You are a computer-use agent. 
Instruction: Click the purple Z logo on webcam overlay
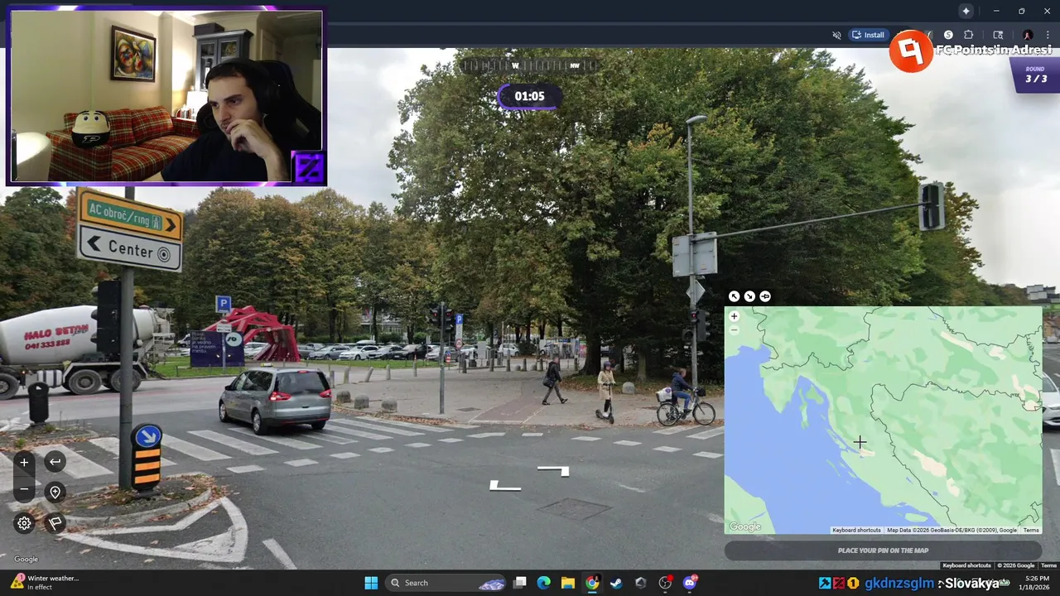pyautogui.click(x=308, y=168)
